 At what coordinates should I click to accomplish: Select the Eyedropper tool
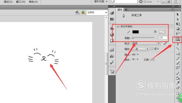(178, 83)
